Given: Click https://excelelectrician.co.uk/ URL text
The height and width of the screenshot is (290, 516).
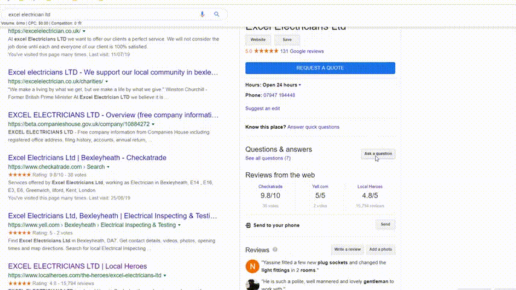Looking at the screenshot, I should (x=44, y=31).
